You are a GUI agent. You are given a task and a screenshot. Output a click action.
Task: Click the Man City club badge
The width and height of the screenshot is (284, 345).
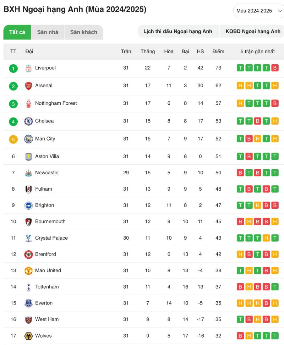28,139
